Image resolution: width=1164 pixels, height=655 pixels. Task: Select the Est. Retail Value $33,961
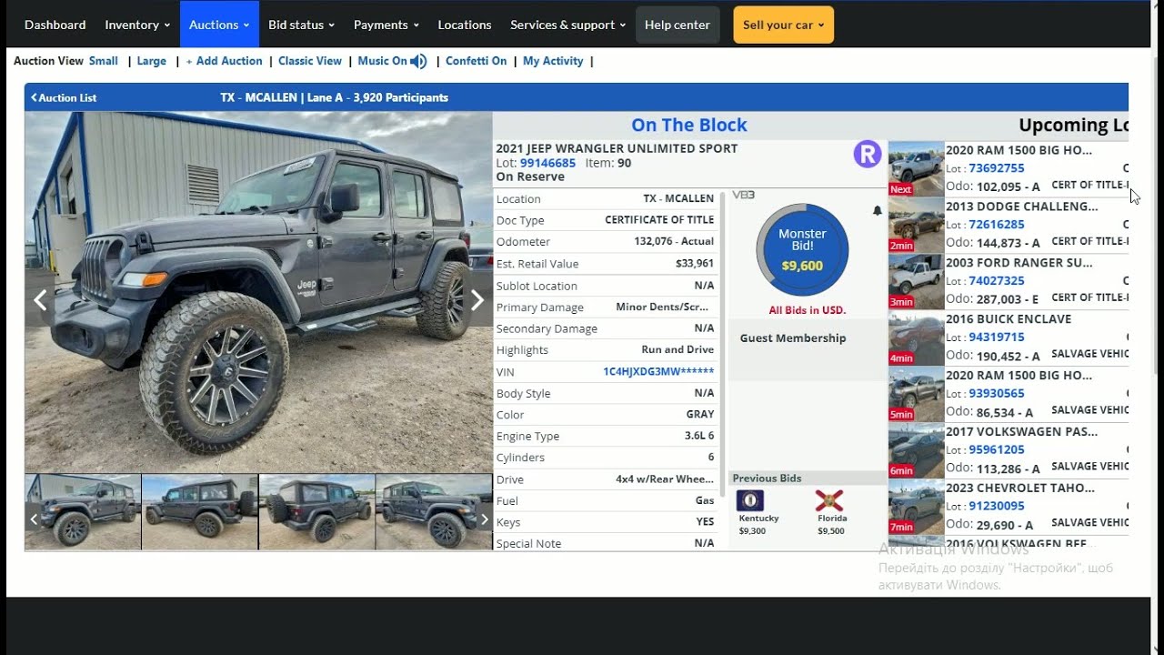(x=695, y=263)
